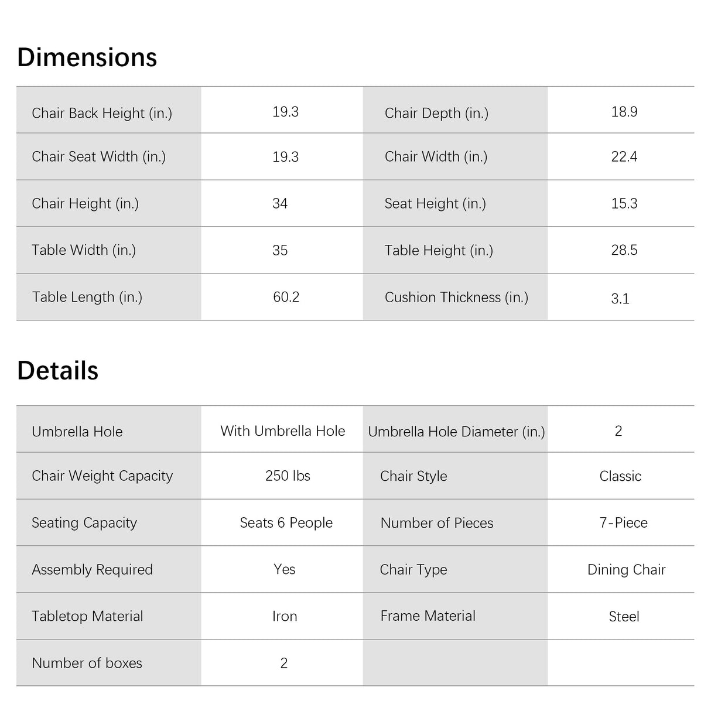The height and width of the screenshot is (711, 711).
Task: Click the With Umbrella Hole value
Action: (283, 431)
